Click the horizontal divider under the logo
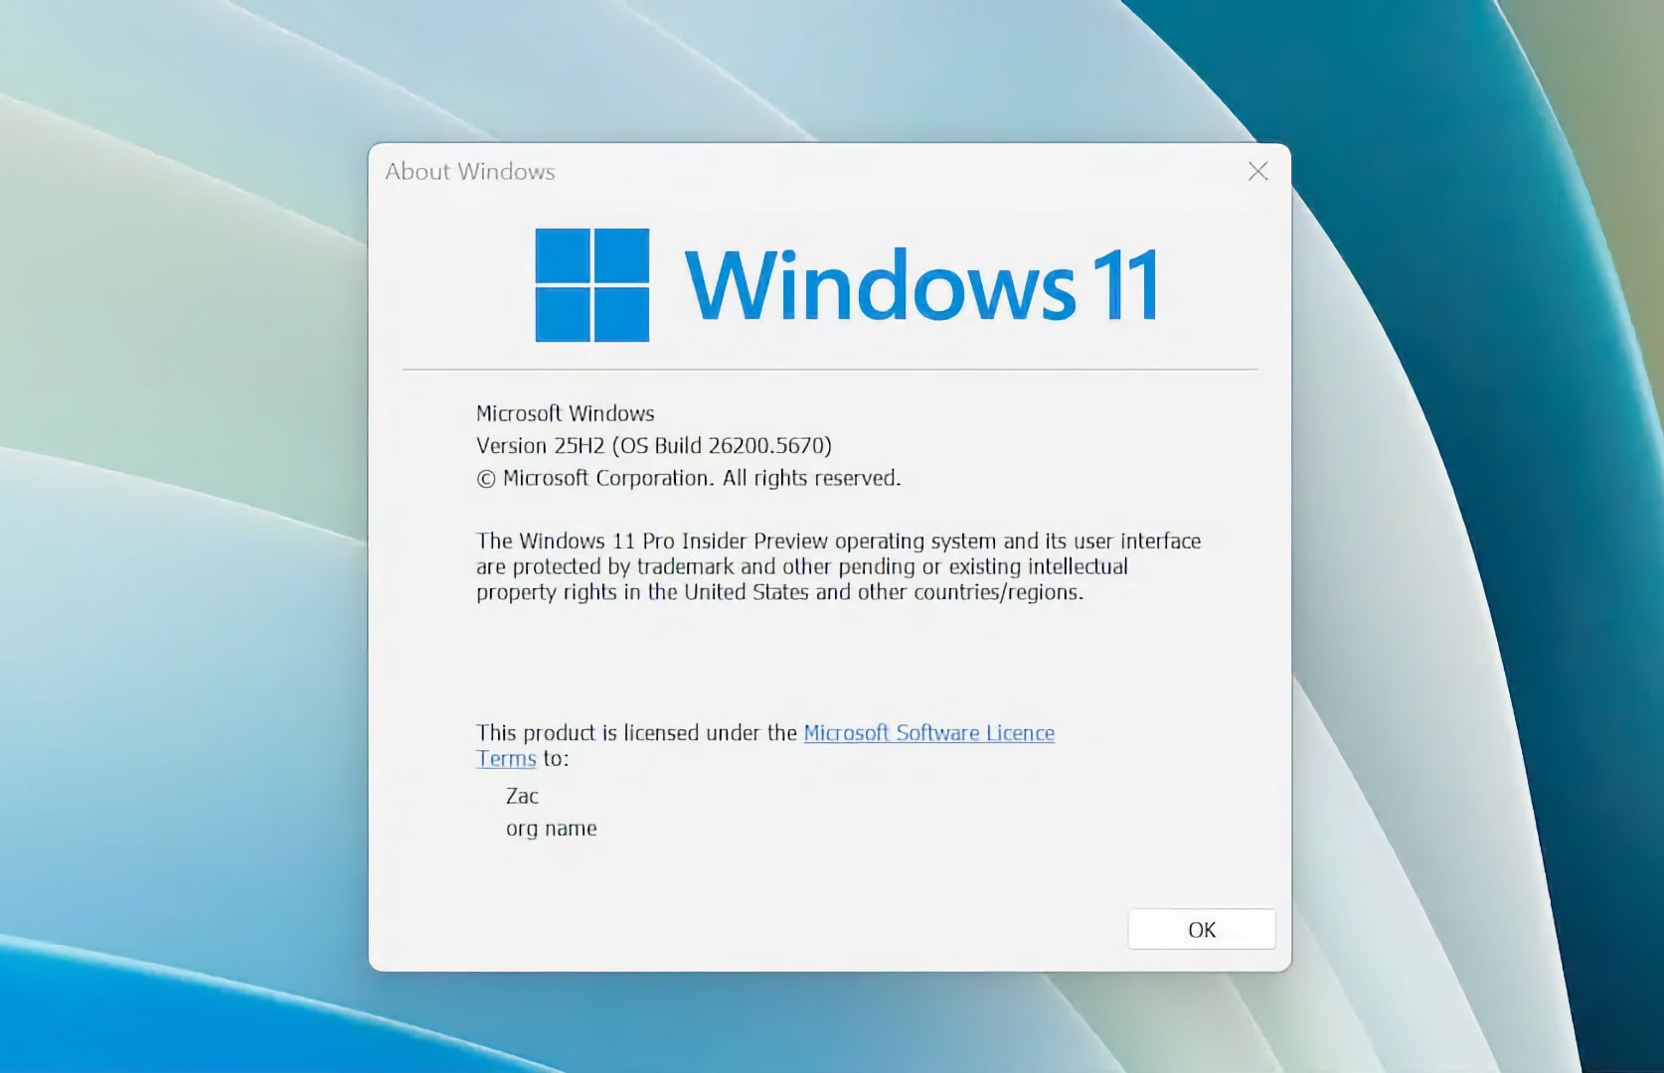Viewport: 1664px width, 1073px height. (829, 370)
